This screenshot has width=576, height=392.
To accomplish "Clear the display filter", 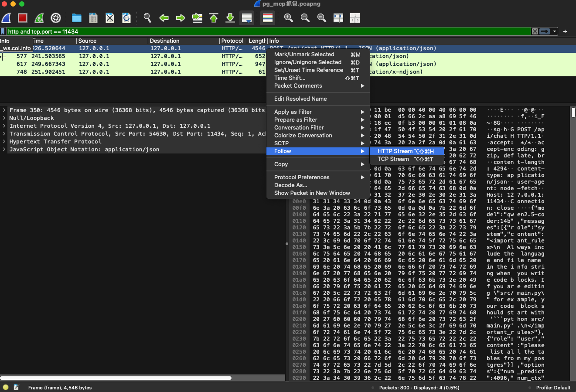I will pos(535,31).
